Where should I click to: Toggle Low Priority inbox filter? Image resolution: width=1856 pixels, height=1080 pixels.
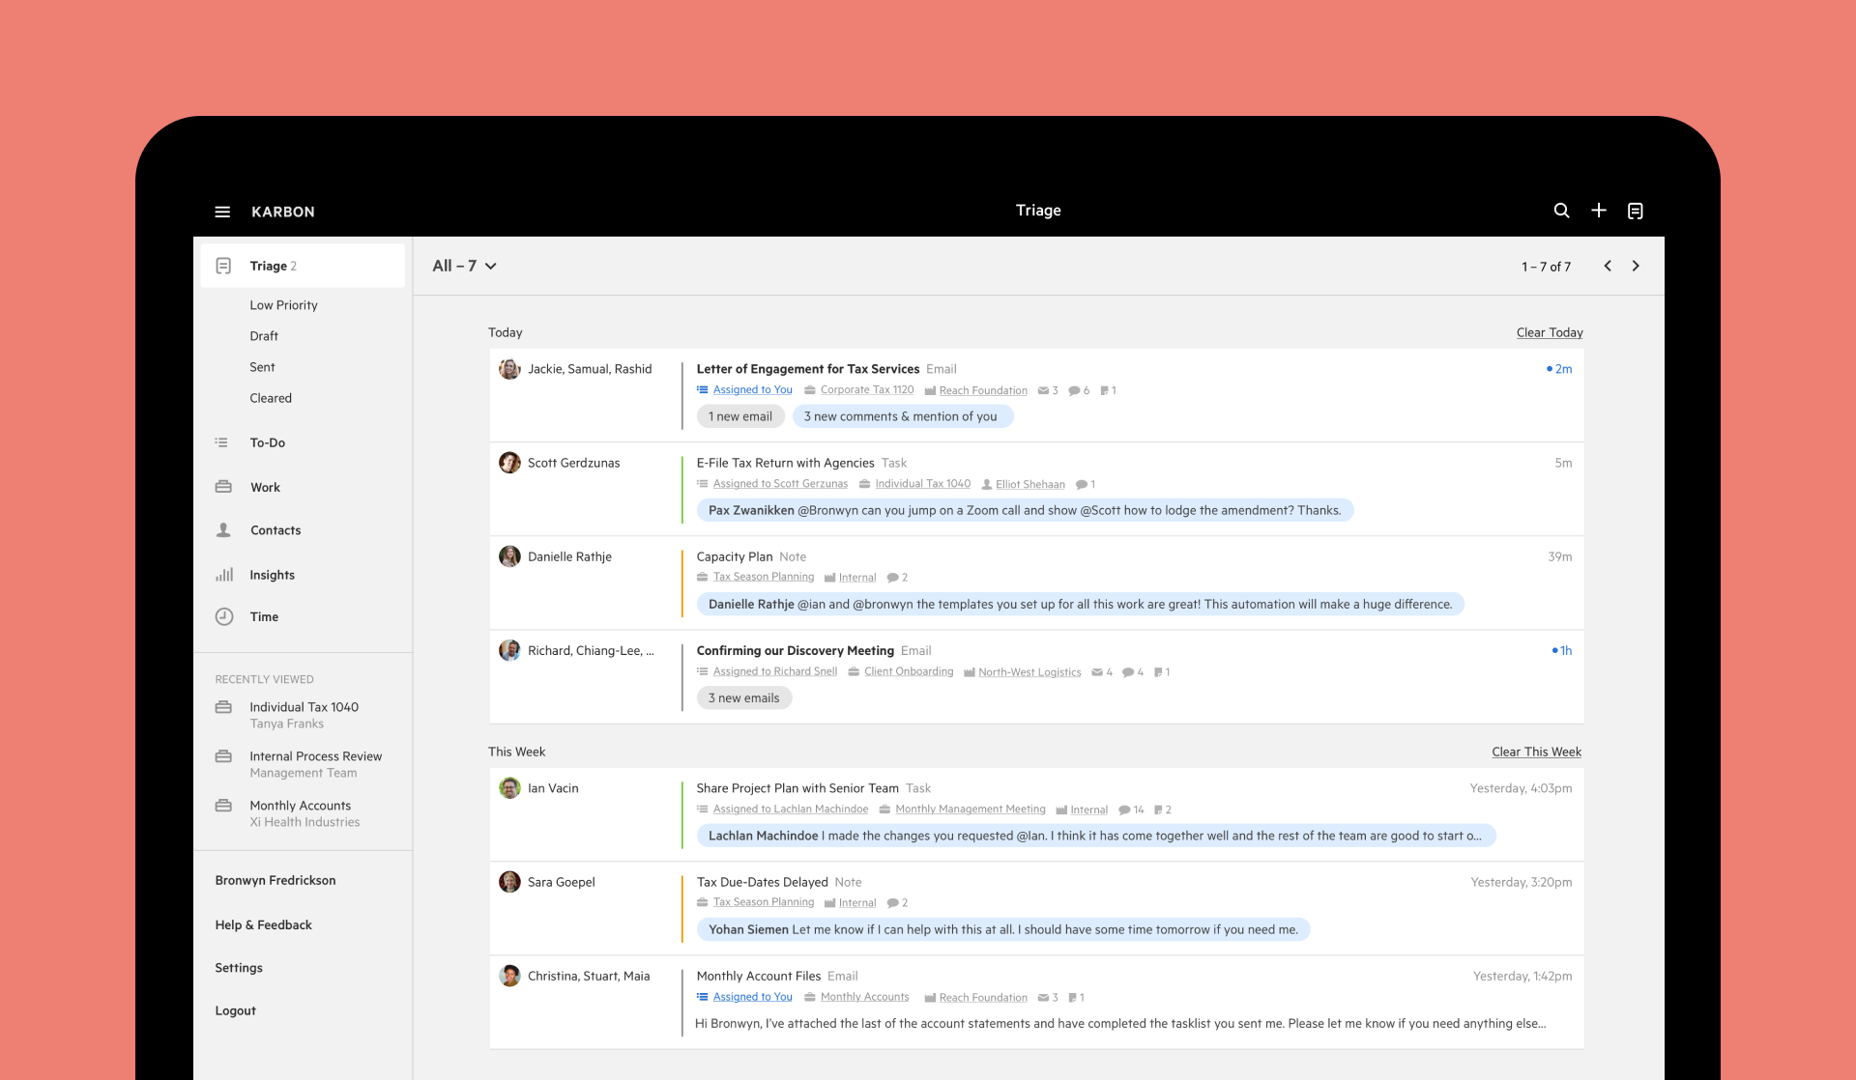(285, 304)
